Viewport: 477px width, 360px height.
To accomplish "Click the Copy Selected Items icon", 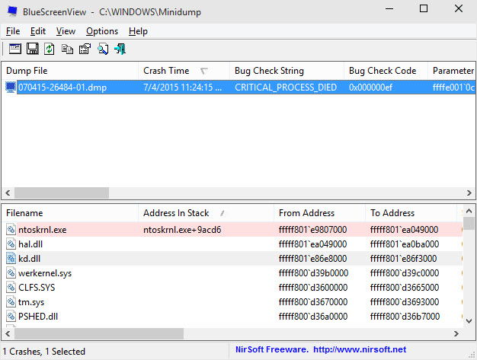I will click(x=67, y=49).
